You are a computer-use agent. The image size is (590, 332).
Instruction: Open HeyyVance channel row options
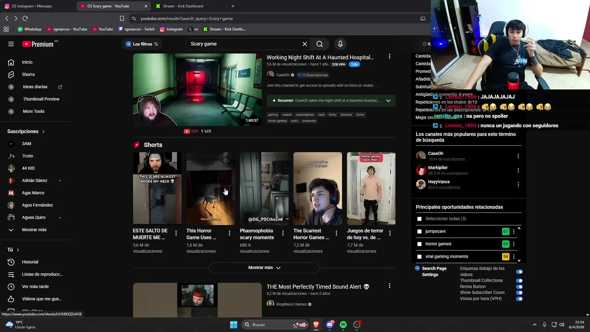[x=518, y=184]
